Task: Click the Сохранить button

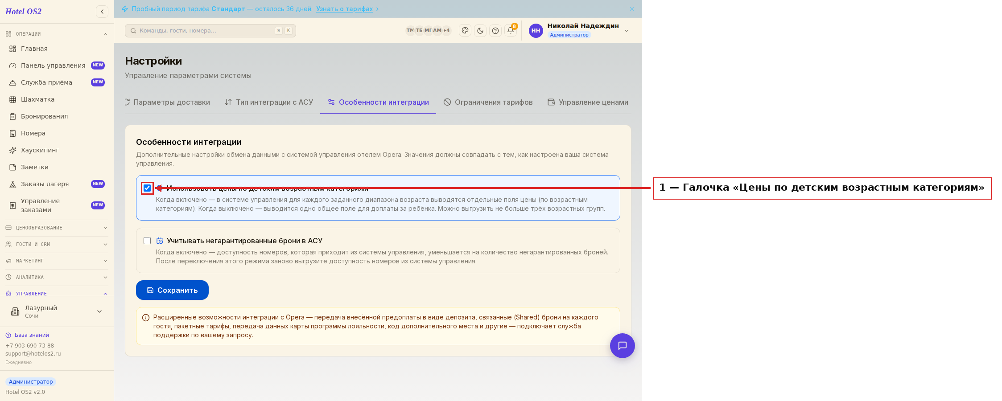Action: [172, 290]
